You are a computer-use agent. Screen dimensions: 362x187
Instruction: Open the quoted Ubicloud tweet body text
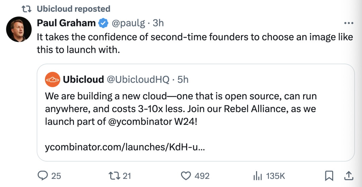[x=181, y=109]
